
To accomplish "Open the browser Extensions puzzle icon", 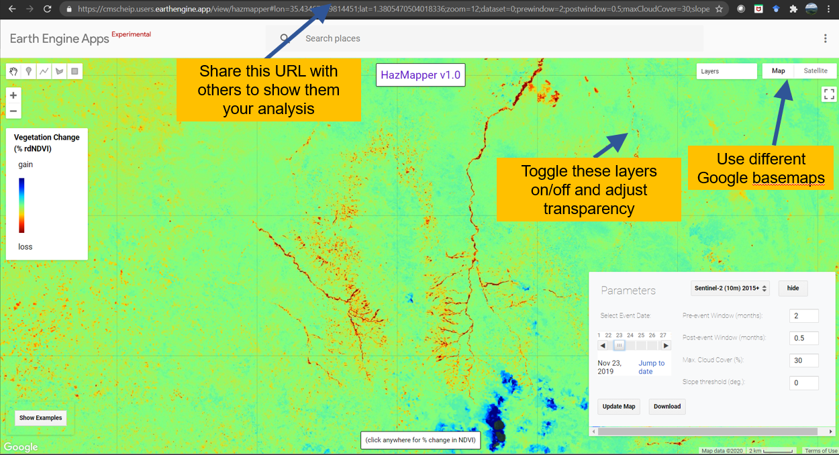I will (x=793, y=9).
